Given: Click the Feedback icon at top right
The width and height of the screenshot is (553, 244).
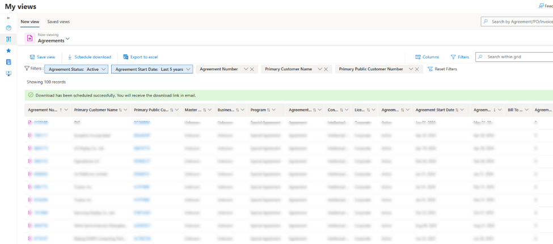Looking at the screenshot, I should point(541,6).
